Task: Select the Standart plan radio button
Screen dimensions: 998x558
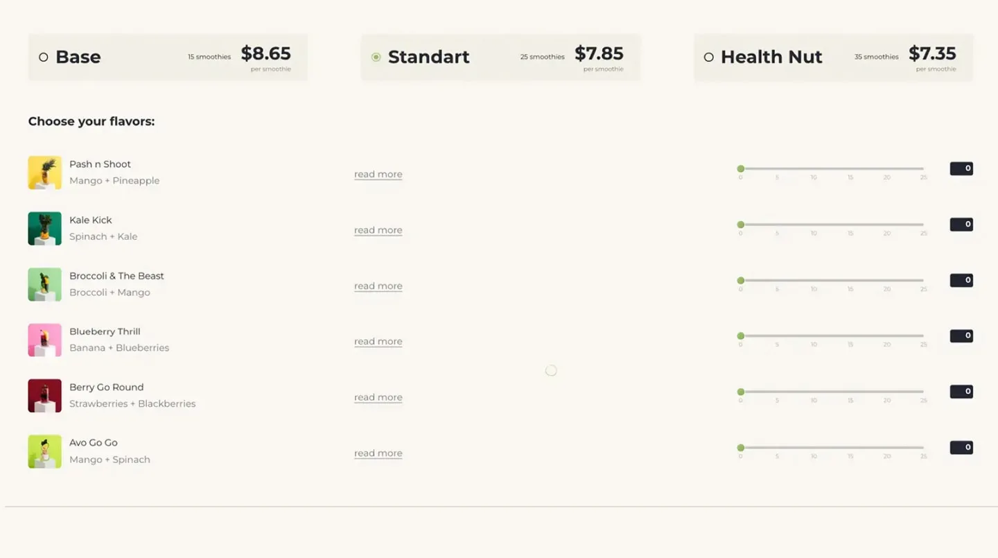Action: click(376, 58)
